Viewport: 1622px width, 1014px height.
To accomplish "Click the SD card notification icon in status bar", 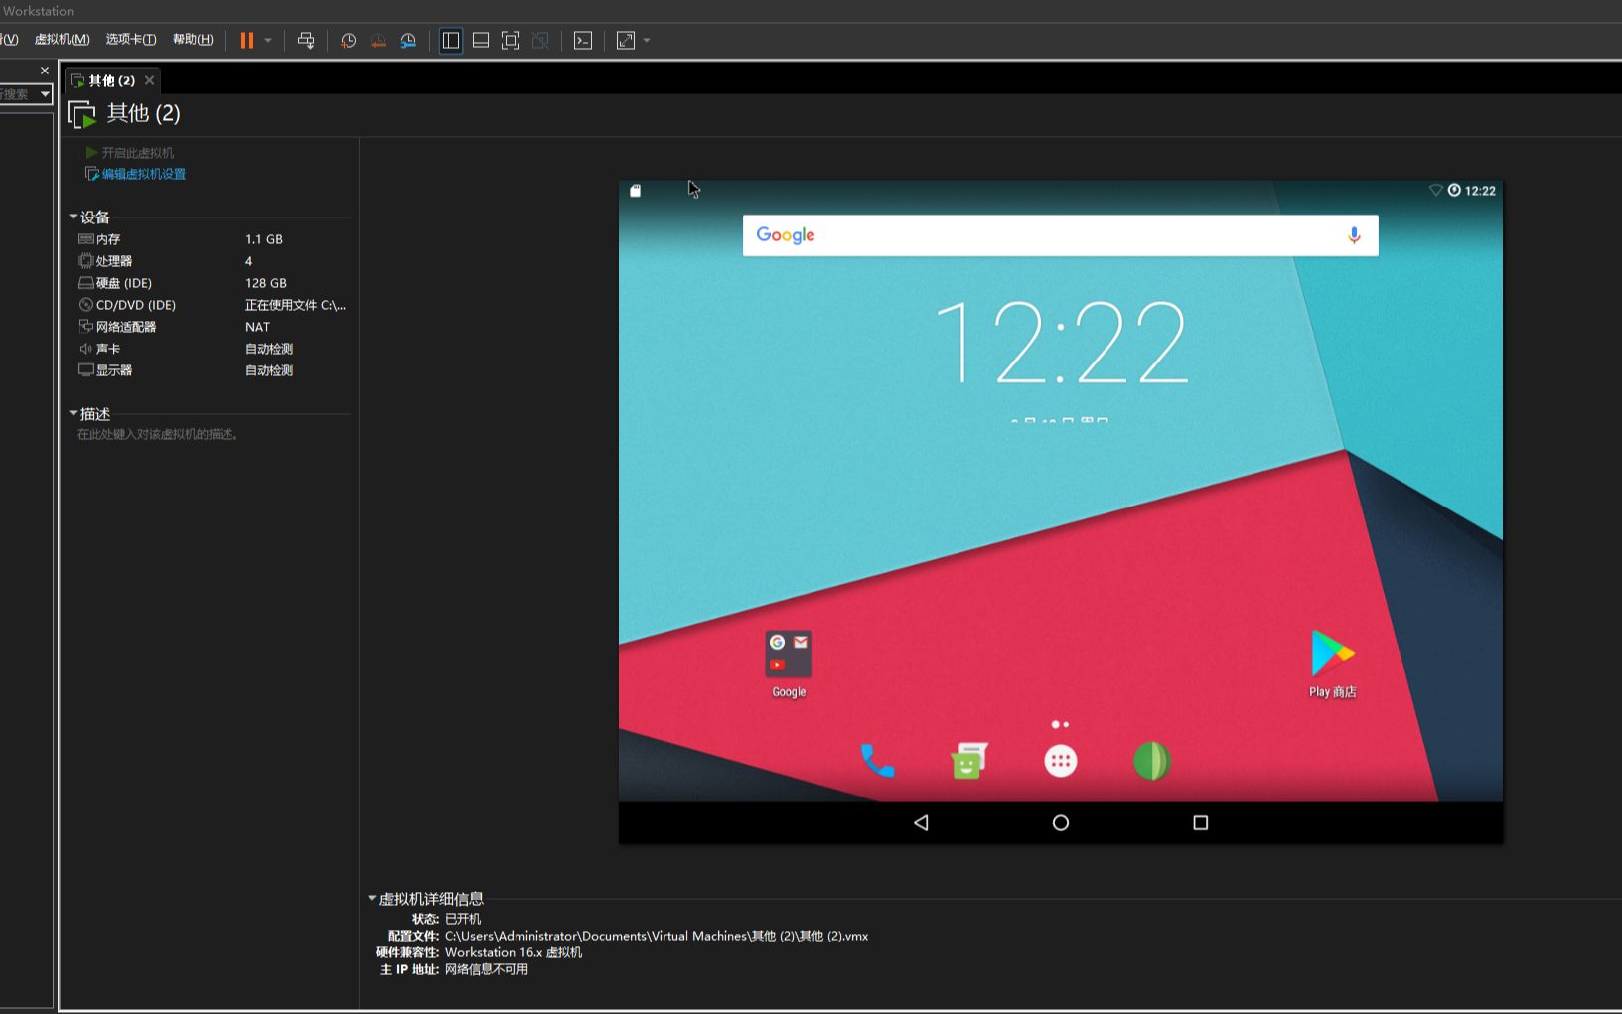I will coord(636,191).
